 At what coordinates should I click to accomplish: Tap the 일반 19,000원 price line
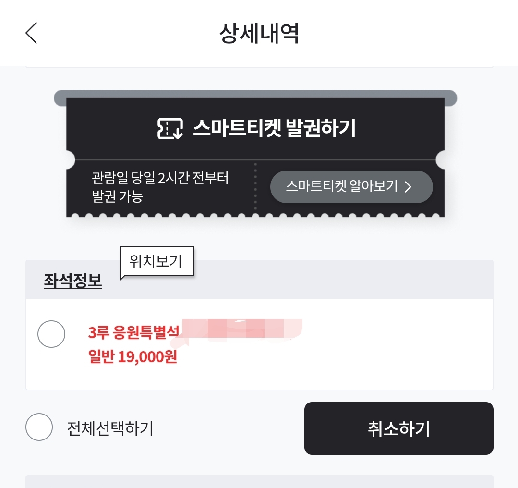click(133, 357)
